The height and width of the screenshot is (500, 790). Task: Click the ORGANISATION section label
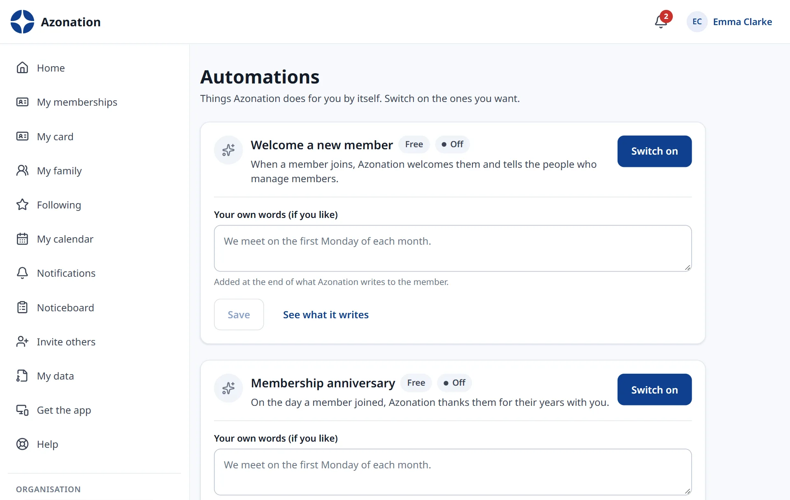[x=48, y=489]
